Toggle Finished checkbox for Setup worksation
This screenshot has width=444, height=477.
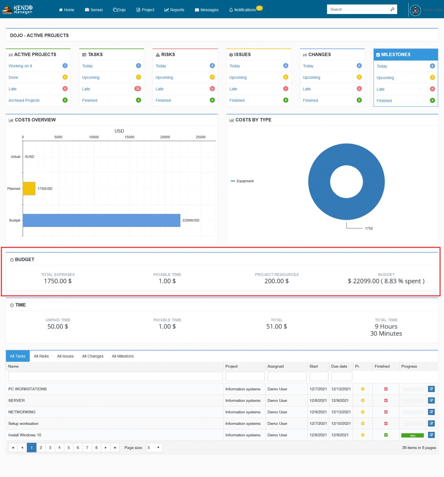(386, 424)
